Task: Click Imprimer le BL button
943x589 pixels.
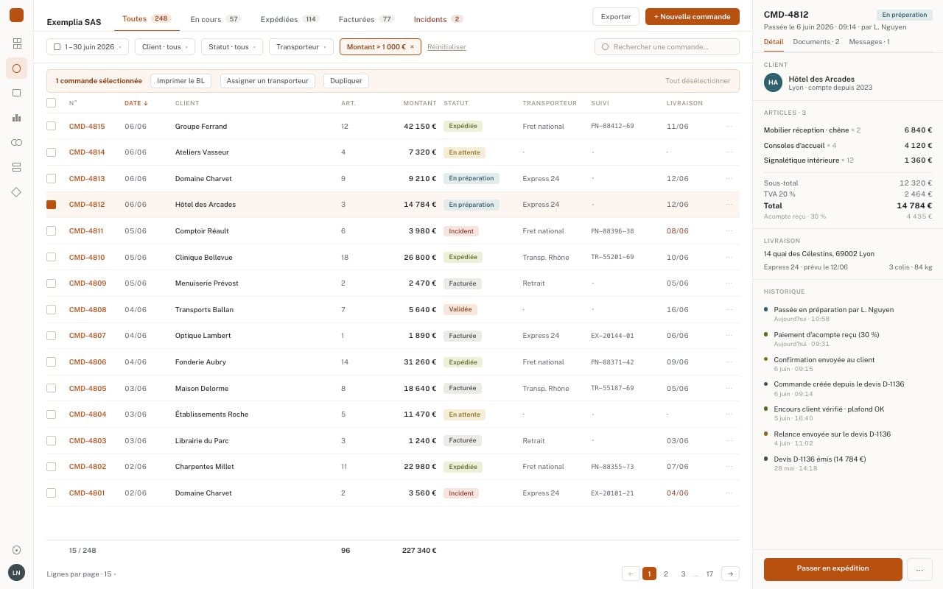Action: (x=180, y=81)
